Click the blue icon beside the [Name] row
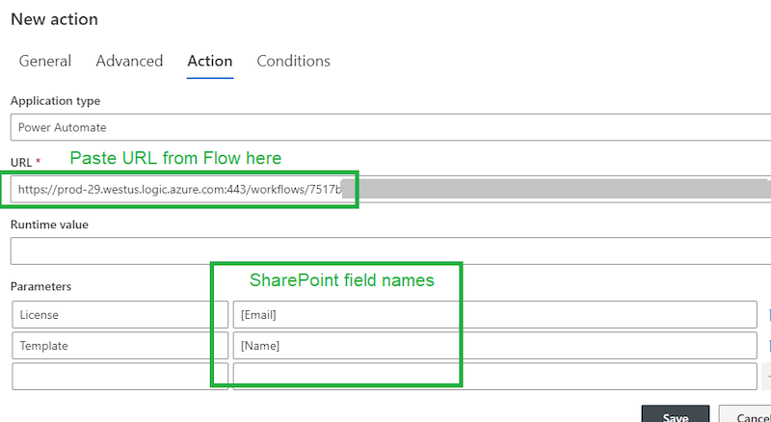Viewport: 771px width, 422px height. pos(767,346)
